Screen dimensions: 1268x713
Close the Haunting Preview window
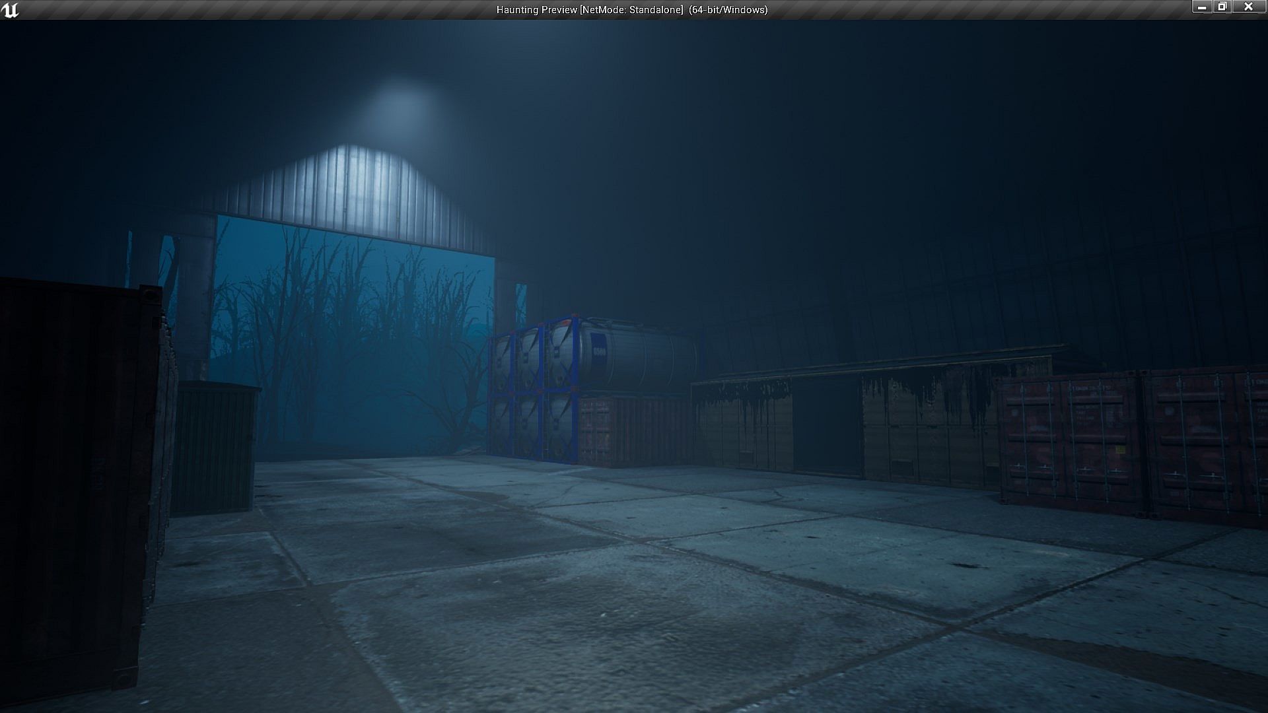coord(1248,7)
